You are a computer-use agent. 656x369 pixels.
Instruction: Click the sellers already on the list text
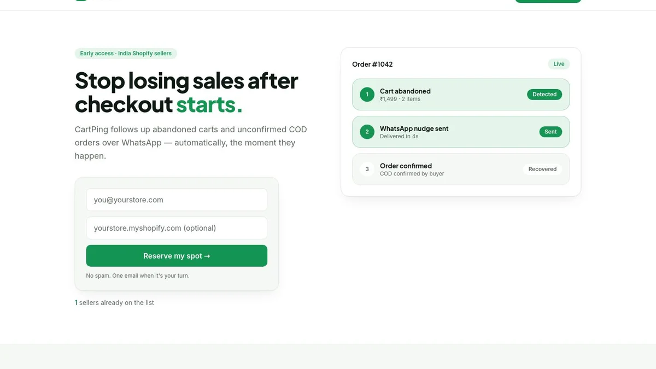(116, 302)
